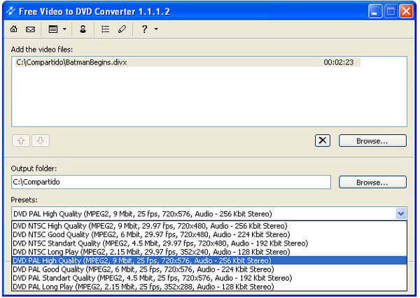Click the question mark help icon
The width and height of the screenshot is (420, 298).
coord(144,29)
